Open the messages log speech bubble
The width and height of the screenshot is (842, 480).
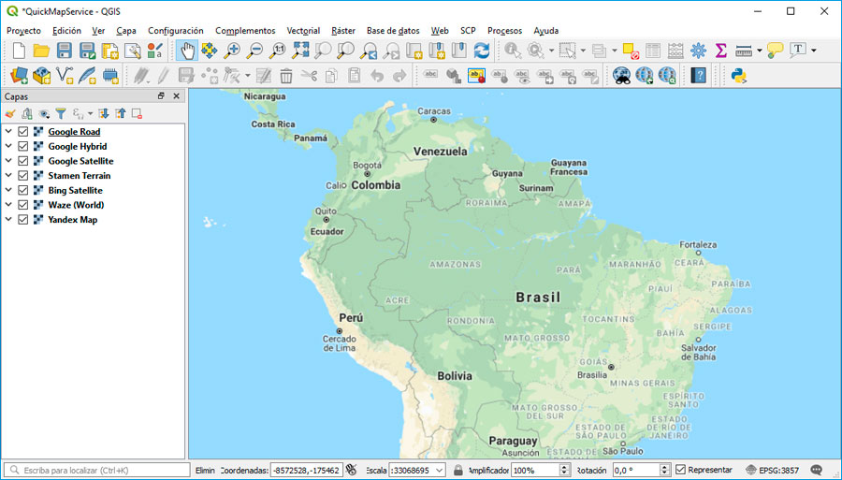click(x=817, y=470)
